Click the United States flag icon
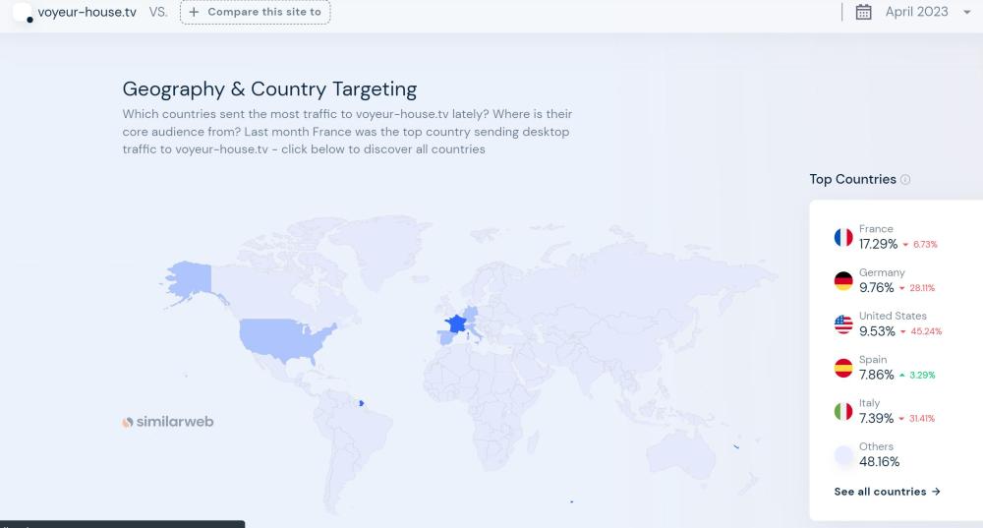 [843, 324]
